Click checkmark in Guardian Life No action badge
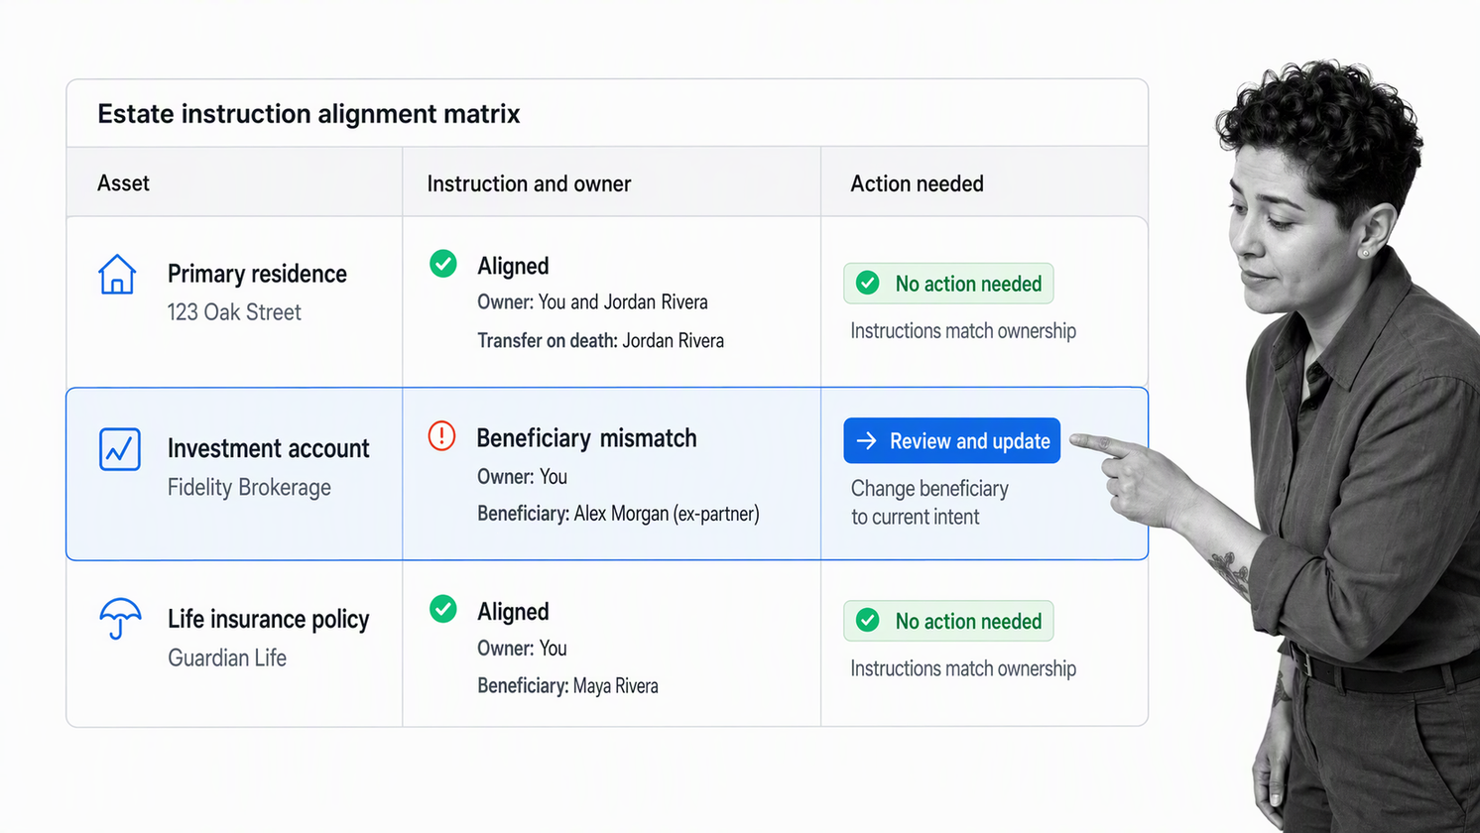Image resolution: width=1480 pixels, height=833 pixels. [868, 621]
